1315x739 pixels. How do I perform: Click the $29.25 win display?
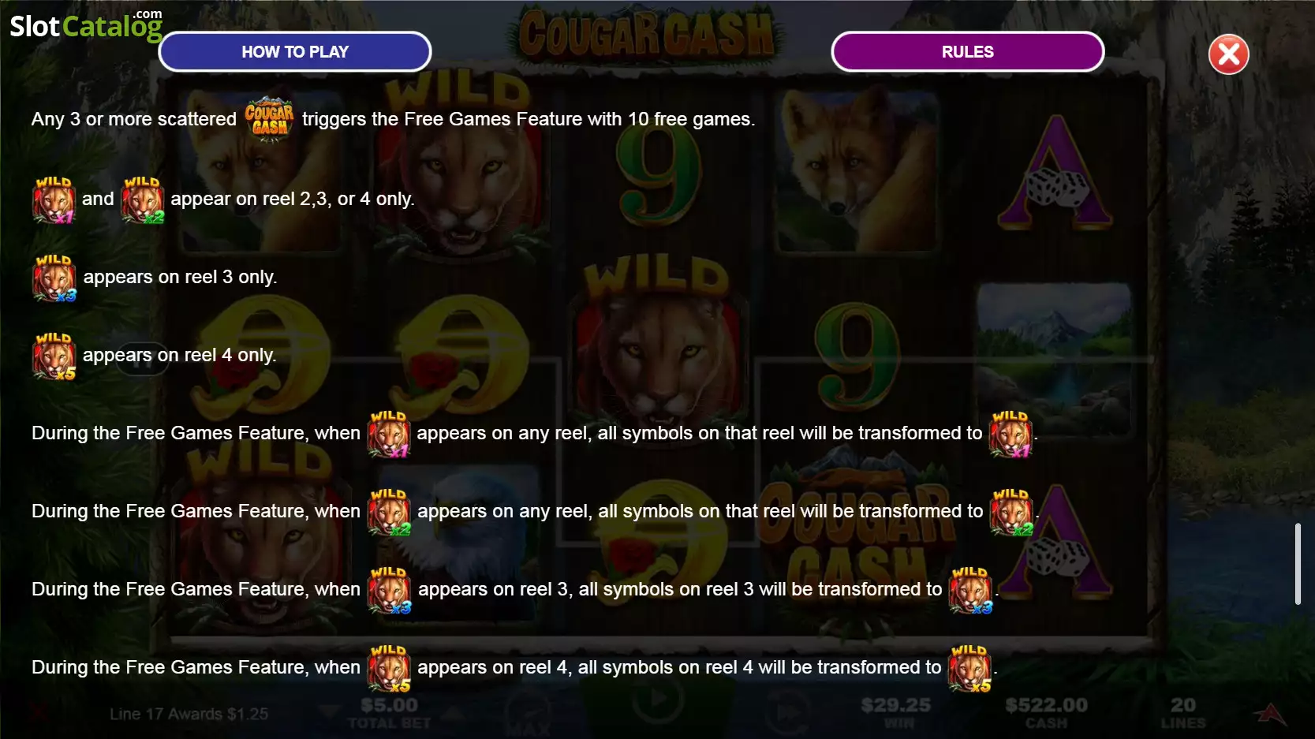pos(896,711)
